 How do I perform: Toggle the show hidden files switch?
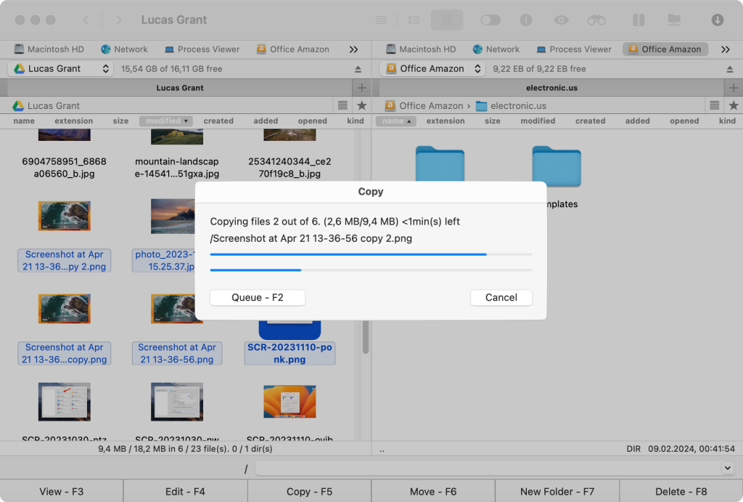(x=490, y=20)
